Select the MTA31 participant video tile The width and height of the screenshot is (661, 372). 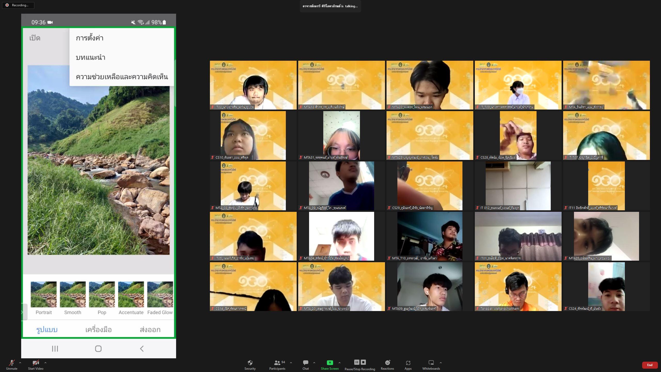pyautogui.click(x=342, y=135)
